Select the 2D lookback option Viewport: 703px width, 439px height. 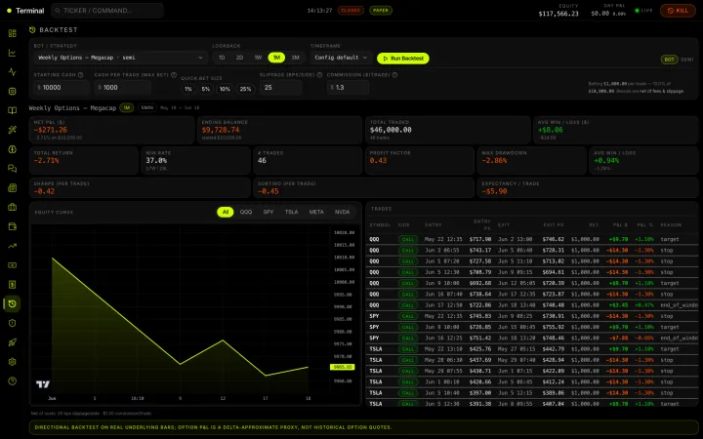point(239,58)
